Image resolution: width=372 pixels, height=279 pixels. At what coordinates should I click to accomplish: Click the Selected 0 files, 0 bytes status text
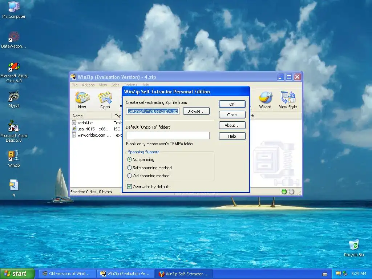[91, 192]
